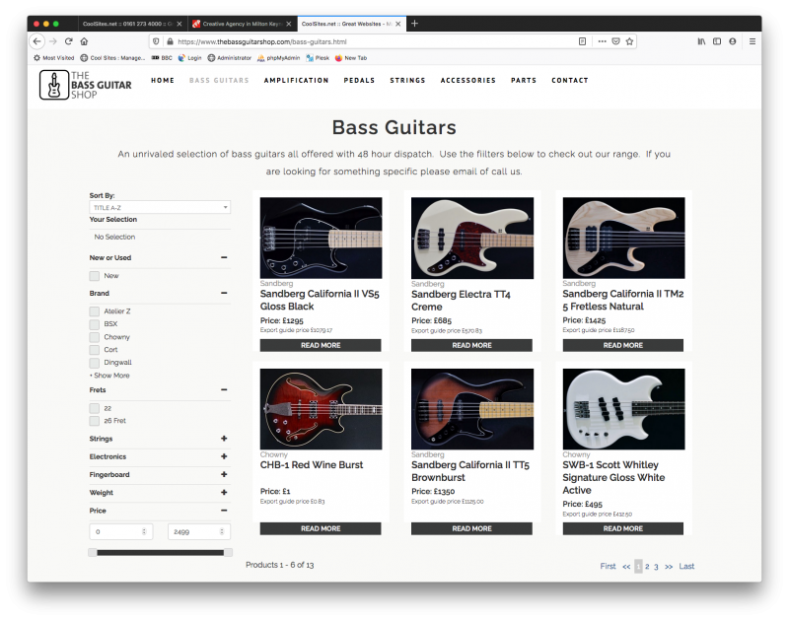Save page to Pocket icon
Viewport: 789px width, 621px height.
615,41
